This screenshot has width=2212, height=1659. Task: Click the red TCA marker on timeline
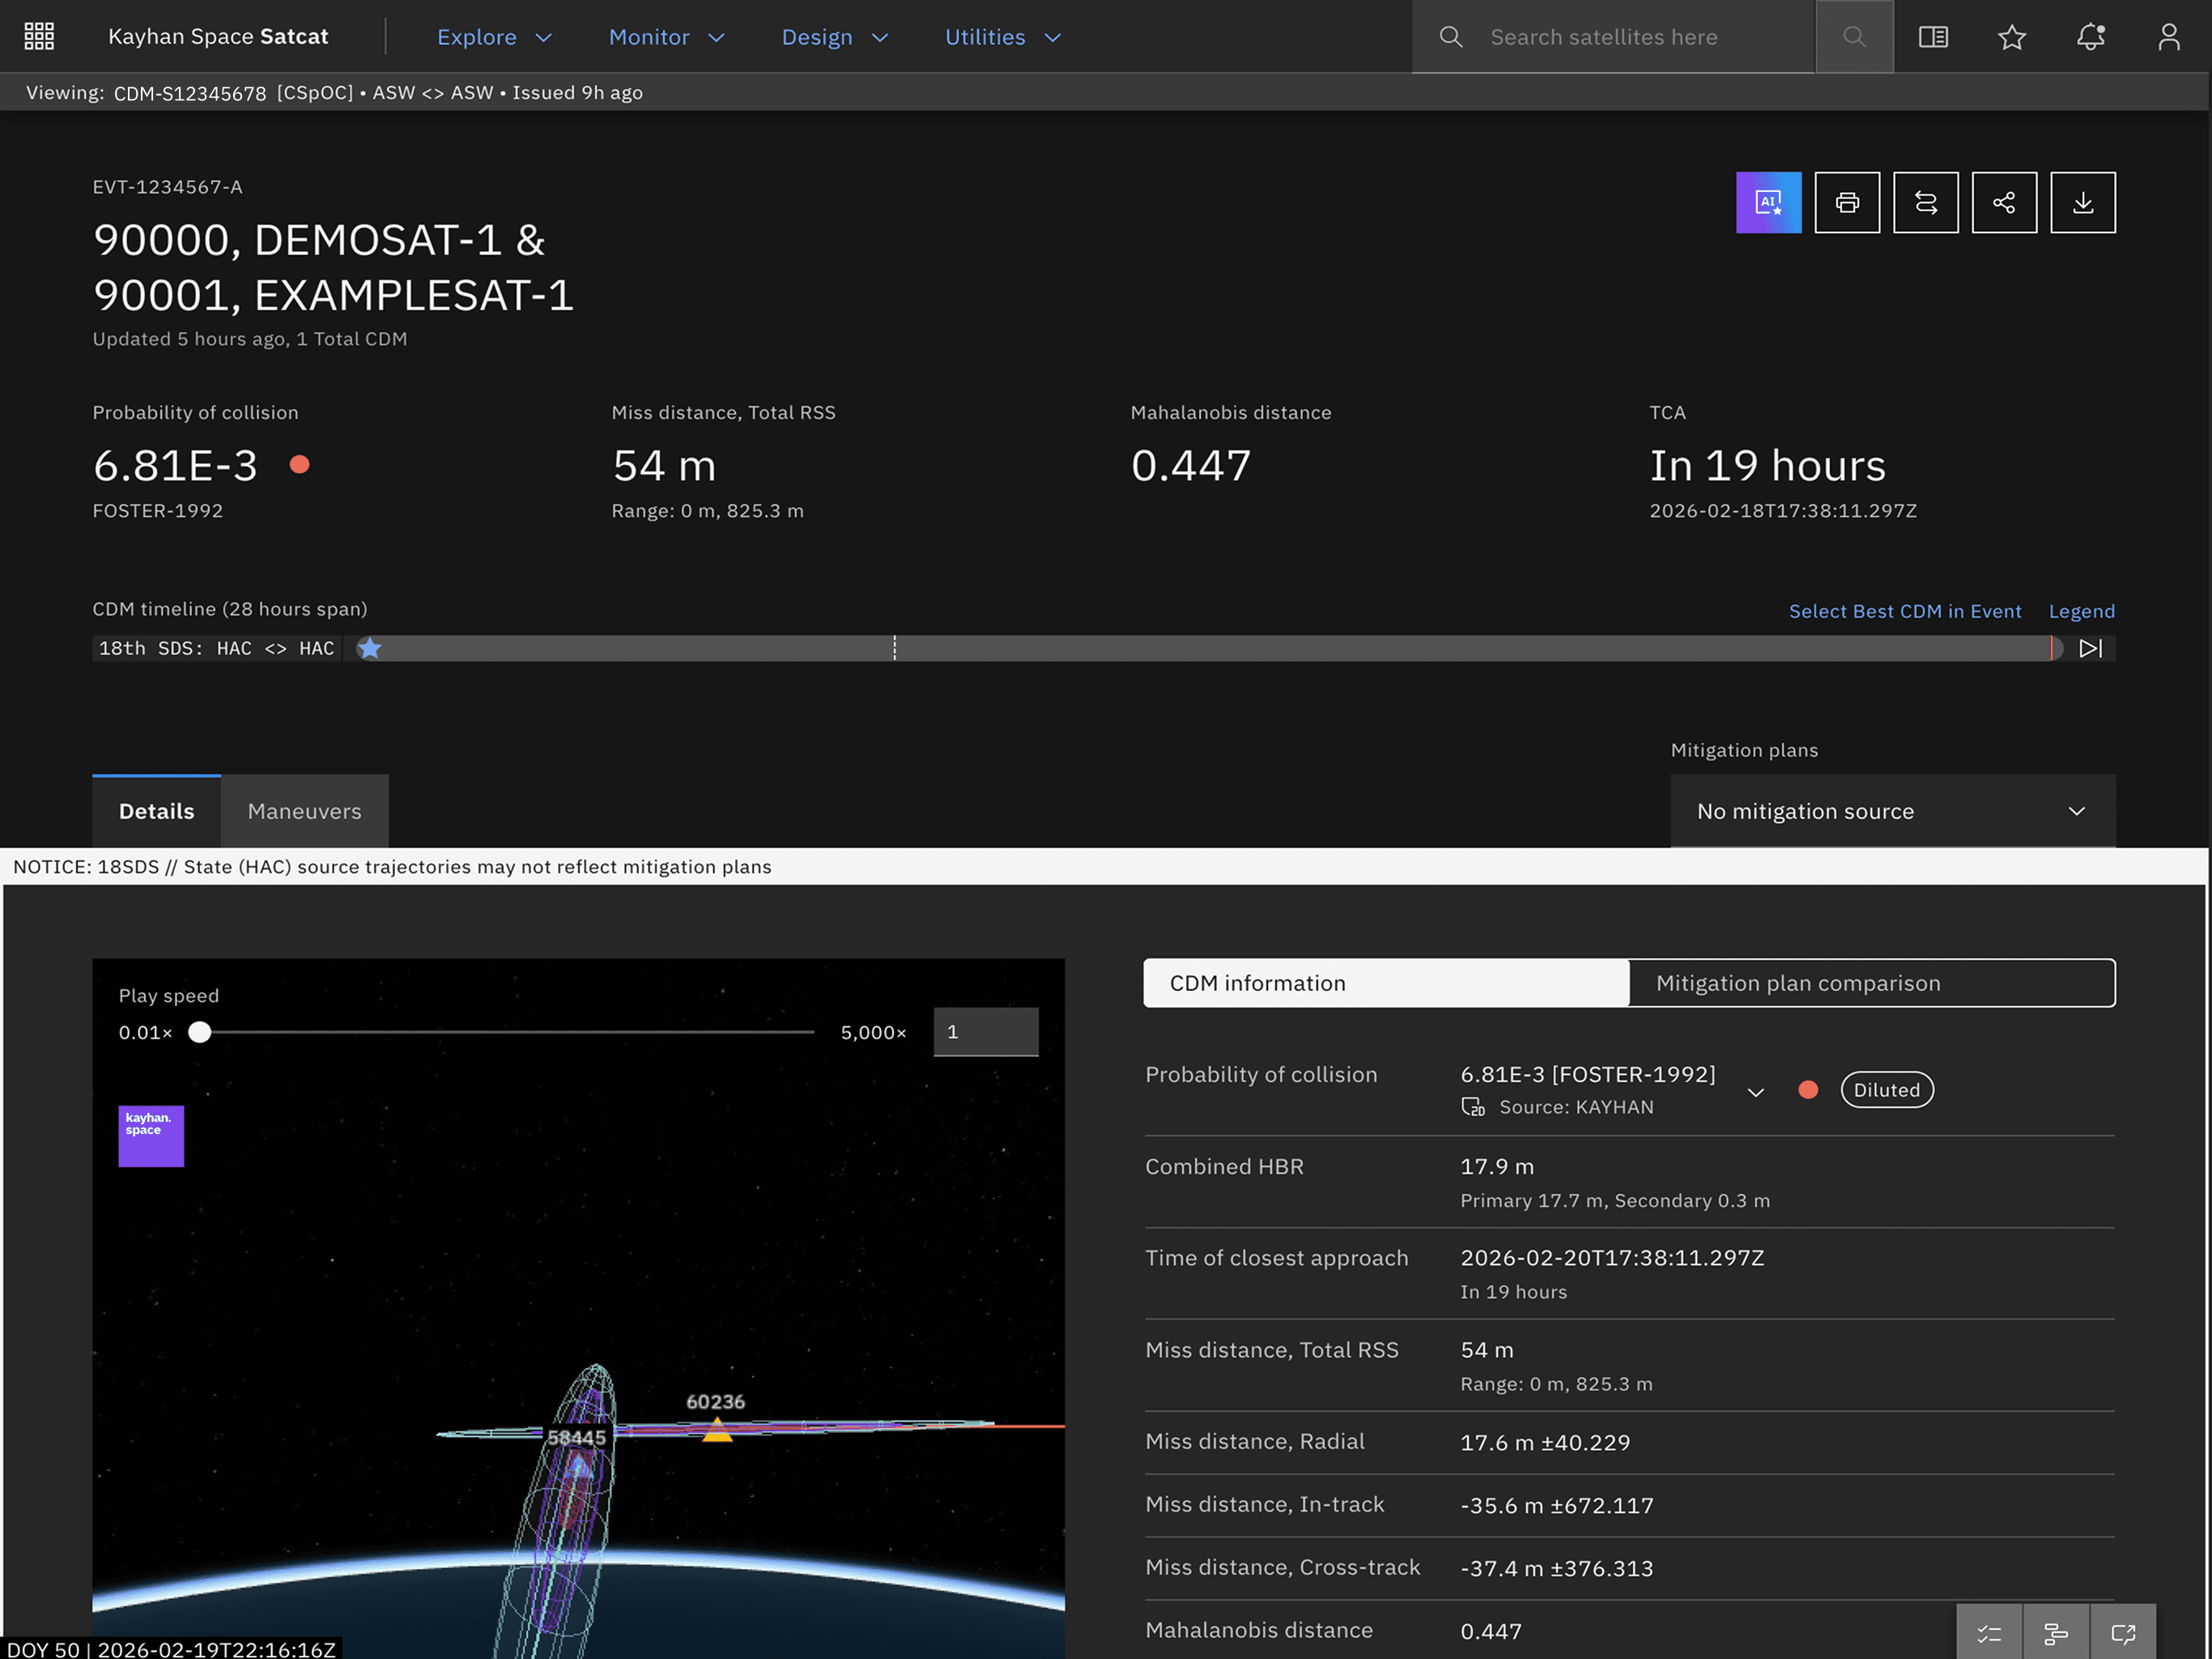(2050, 648)
